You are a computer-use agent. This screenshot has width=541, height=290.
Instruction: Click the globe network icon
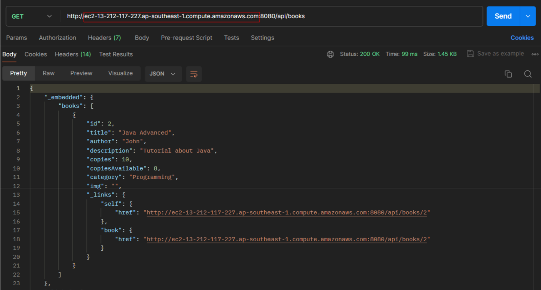pyautogui.click(x=331, y=54)
